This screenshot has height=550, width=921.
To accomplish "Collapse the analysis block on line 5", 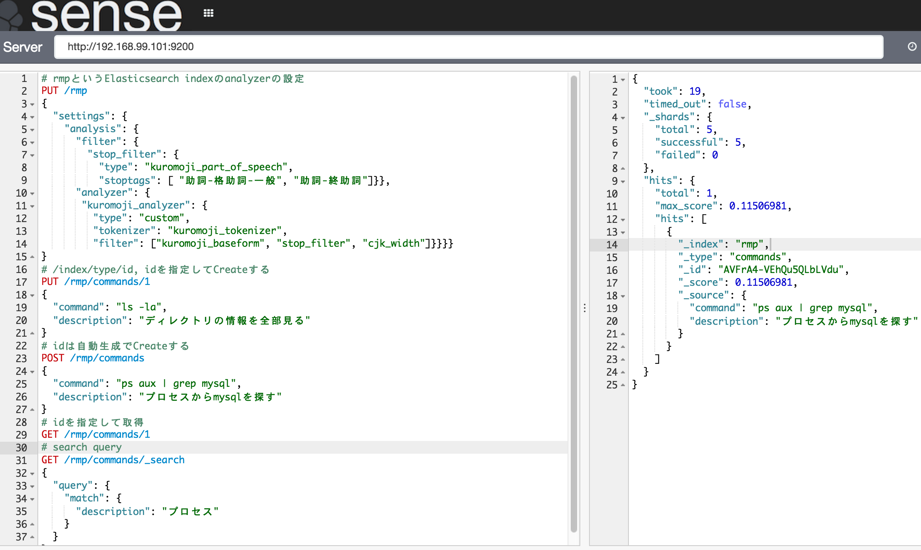I will point(33,130).
